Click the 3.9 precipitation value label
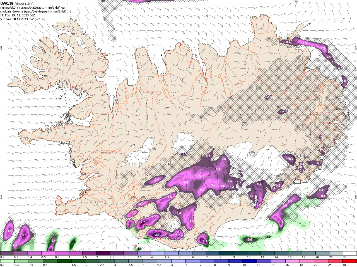 [157, 235]
